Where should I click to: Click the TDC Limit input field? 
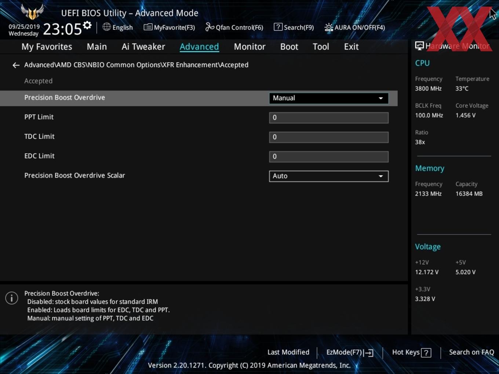329,137
